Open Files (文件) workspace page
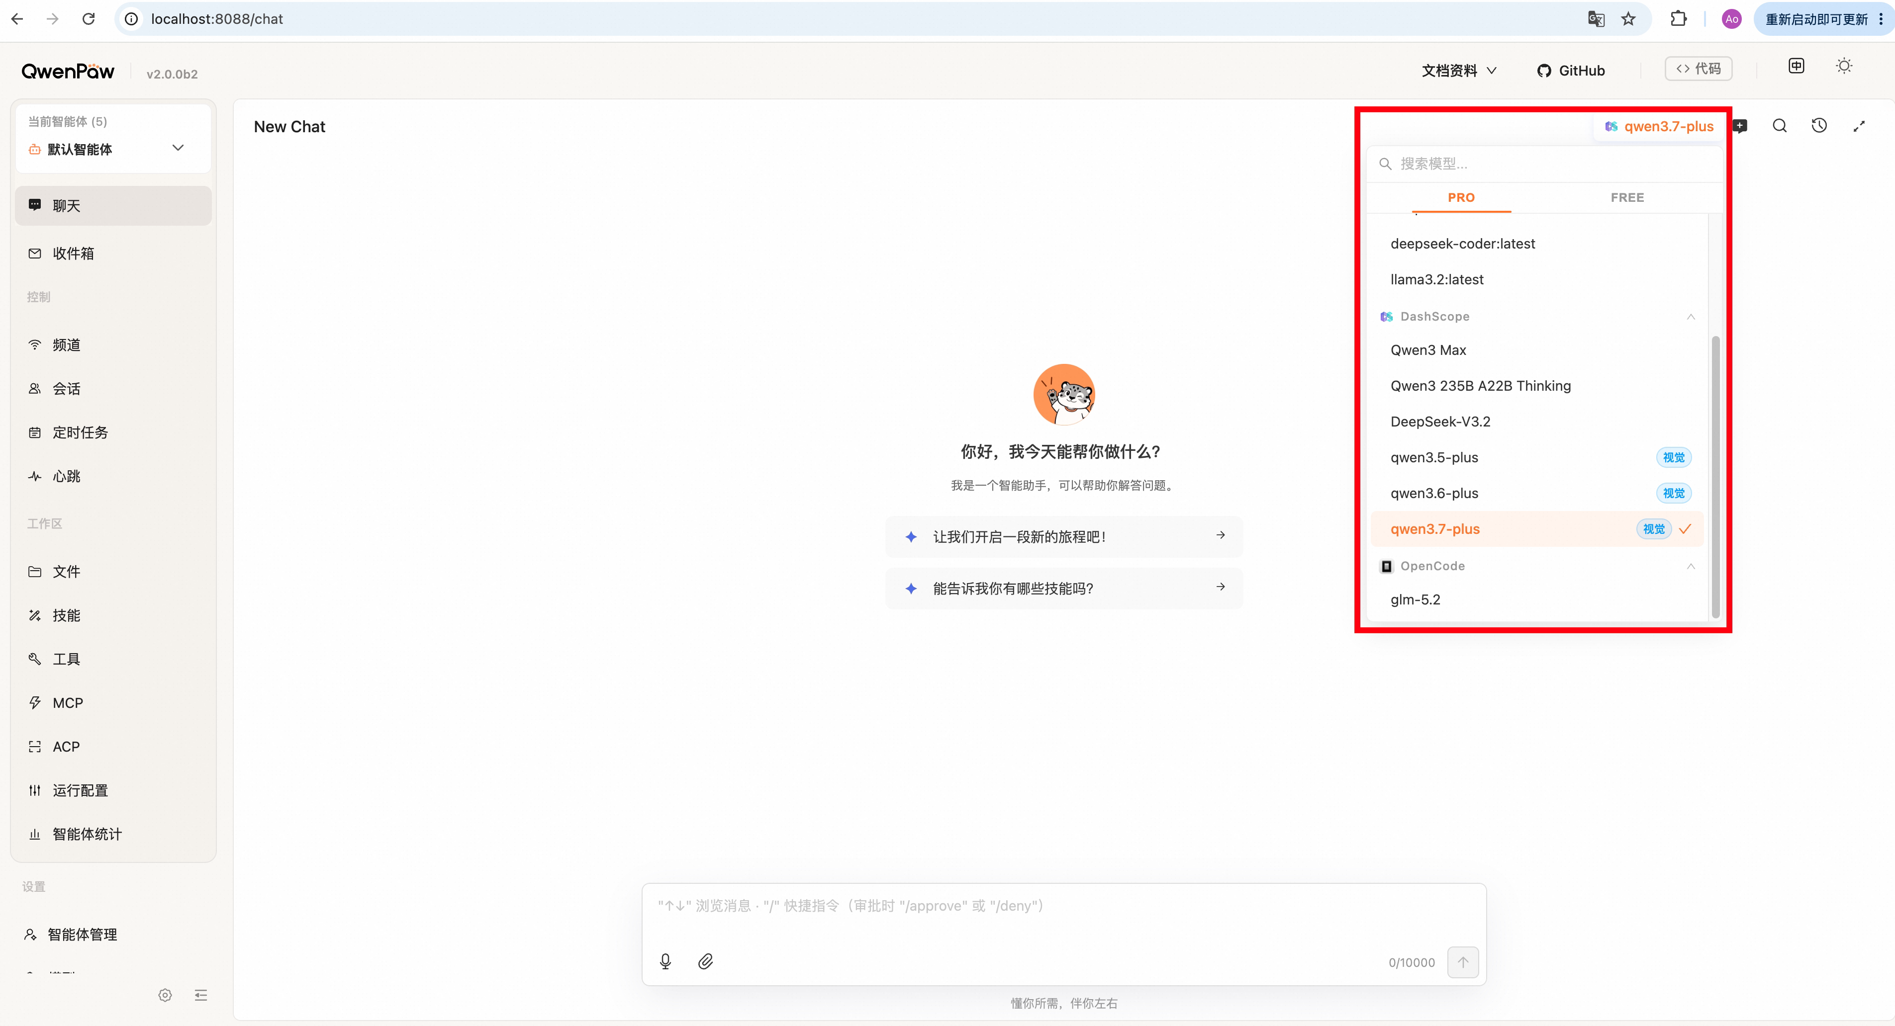This screenshot has height=1026, width=1895. click(113, 572)
